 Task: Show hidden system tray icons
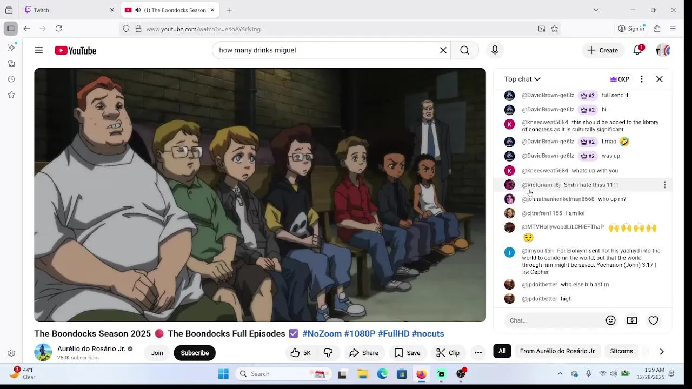point(560,374)
